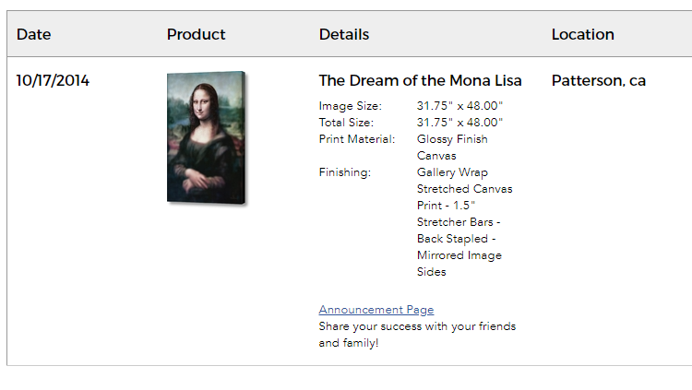Screen dimensions: 692x390
Task: Select the Patterson, ca location text
Action: click(598, 80)
